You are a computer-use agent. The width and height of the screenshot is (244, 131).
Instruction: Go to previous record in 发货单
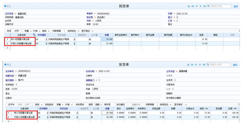click(x=196, y=65)
